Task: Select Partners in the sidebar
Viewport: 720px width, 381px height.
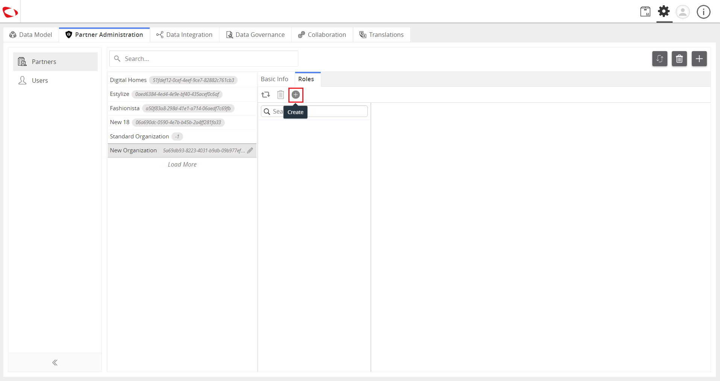Action: click(55, 62)
